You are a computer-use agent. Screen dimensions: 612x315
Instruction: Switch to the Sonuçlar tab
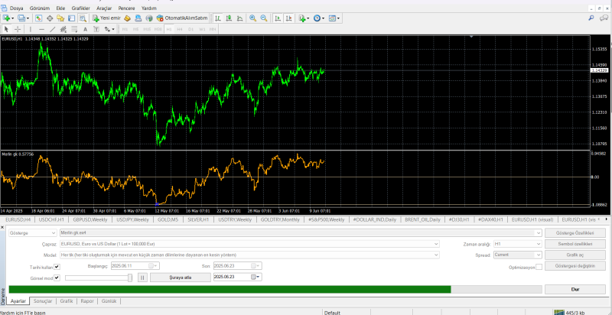[43, 301]
